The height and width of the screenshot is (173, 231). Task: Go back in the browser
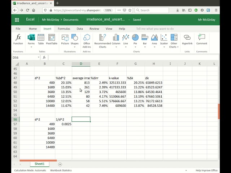click(15, 10)
